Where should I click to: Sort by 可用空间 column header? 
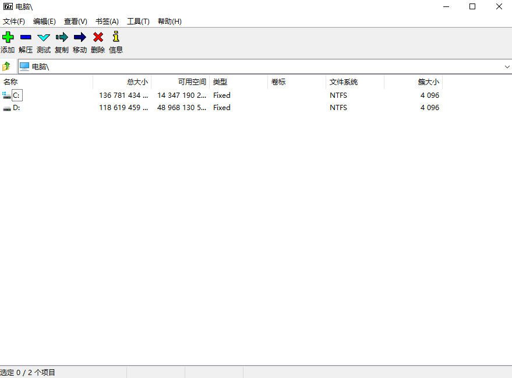click(x=180, y=82)
